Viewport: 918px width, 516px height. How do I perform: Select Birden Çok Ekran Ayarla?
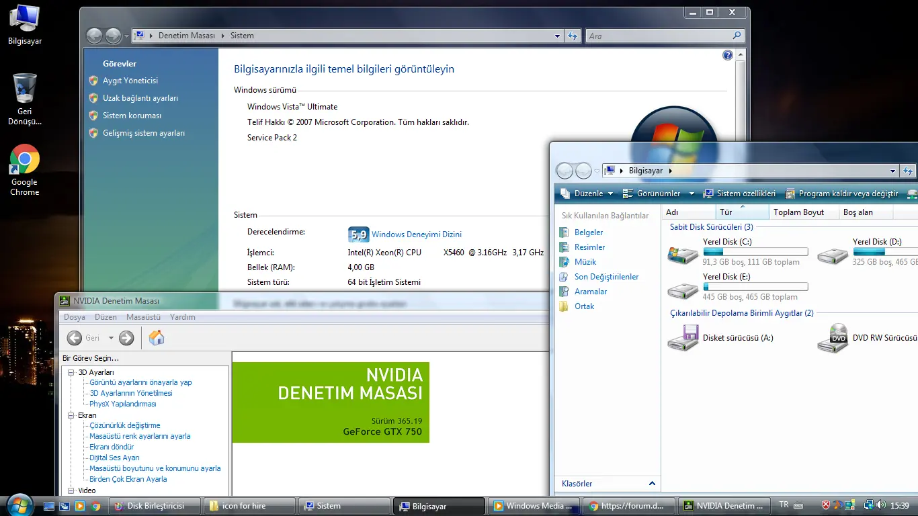(128, 479)
